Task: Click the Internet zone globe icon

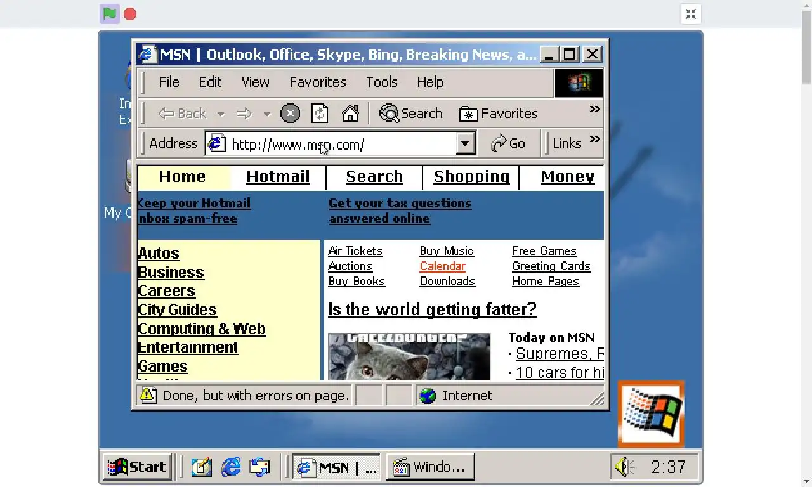Action: [x=428, y=396]
